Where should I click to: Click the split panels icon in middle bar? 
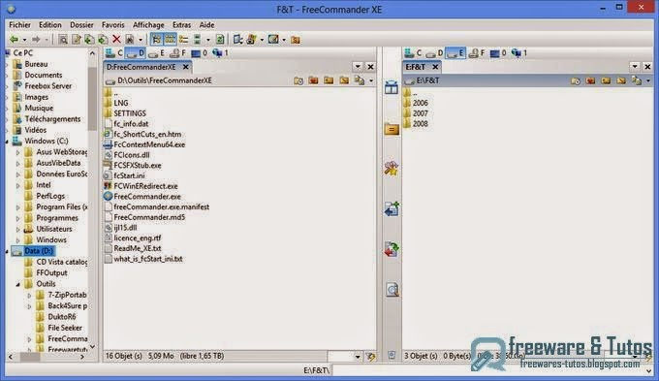click(392, 87)
